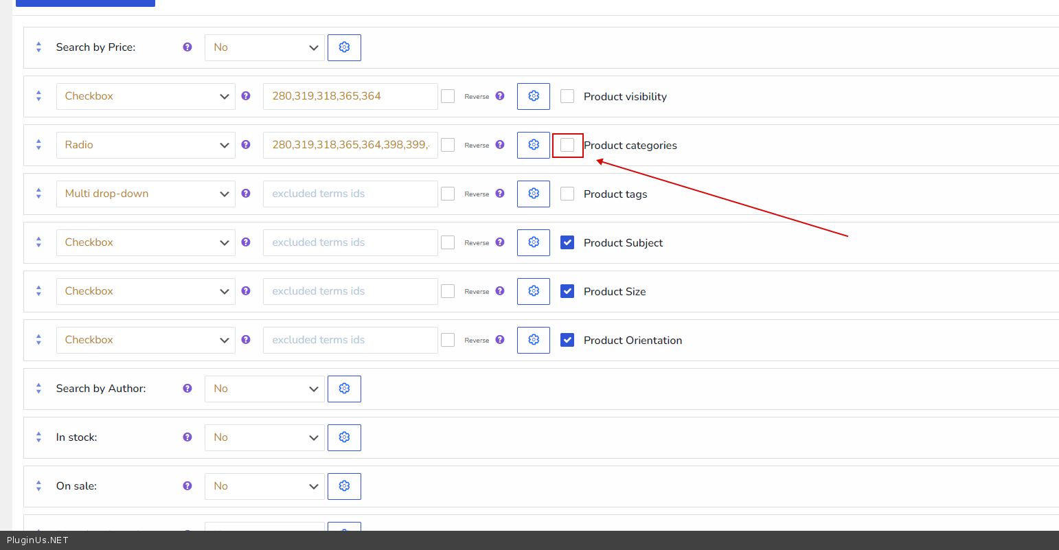The image size is (1059, 550).
Task: Open the Radio view type dropdown
Action: pyautogui.click(x=146, y=145)
